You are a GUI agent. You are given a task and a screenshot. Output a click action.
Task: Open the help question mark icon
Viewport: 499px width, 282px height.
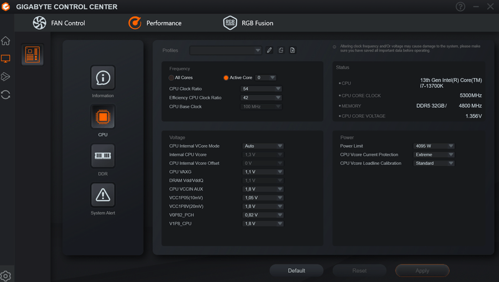click(460, 6)
